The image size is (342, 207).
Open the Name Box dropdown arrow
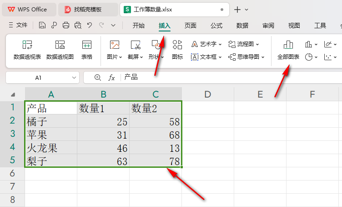coord(75,78)
